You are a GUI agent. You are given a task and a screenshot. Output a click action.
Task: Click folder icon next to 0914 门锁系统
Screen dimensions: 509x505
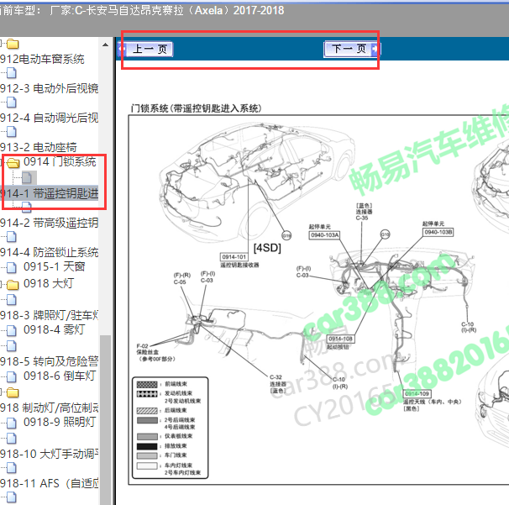point(13,162)
